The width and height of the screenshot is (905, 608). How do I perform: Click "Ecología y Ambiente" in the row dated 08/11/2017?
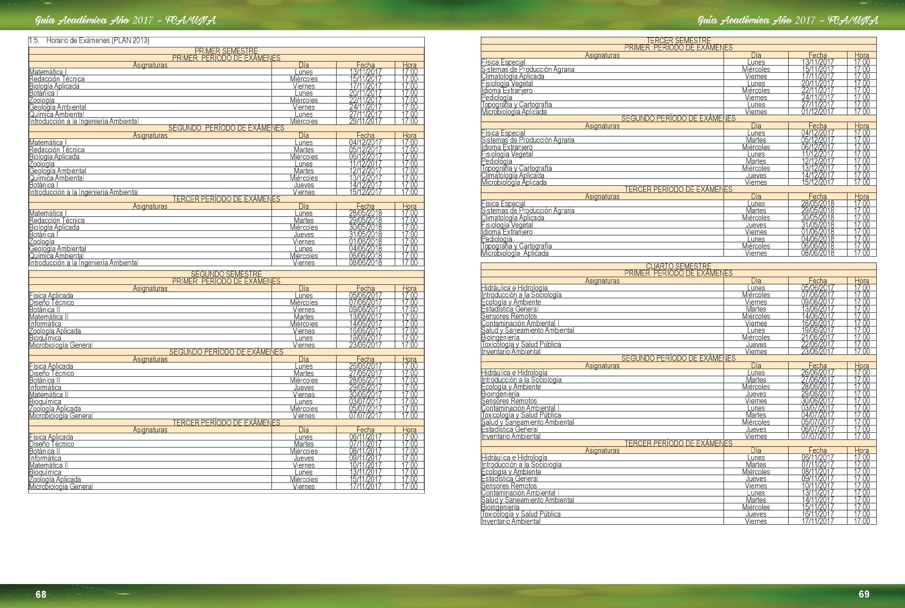click(x=510, y=472)
